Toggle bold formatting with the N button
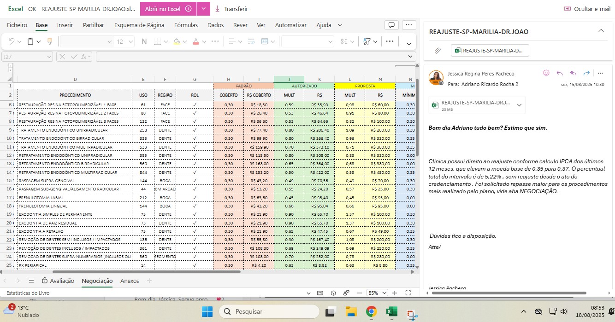Viewport: 615px width, 322px height. [144, 41]
